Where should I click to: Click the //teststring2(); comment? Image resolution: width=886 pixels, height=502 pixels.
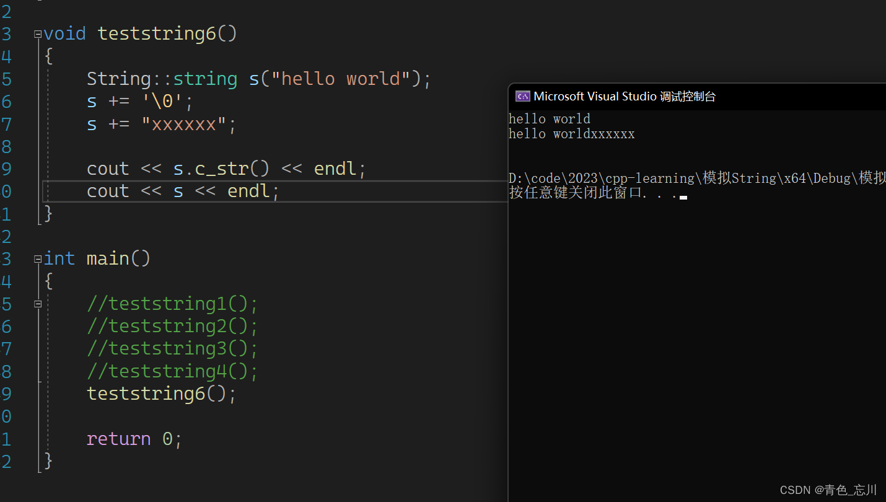tap(172, 326)
